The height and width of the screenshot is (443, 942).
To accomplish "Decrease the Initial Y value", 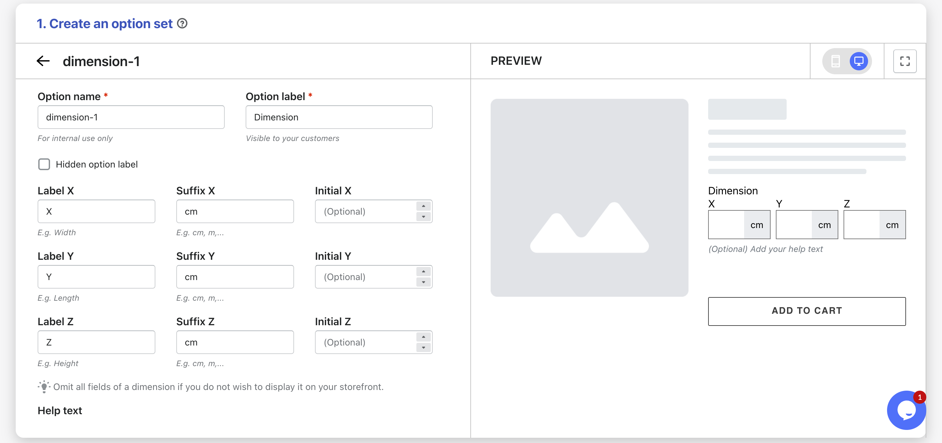I will pos(424,282).
